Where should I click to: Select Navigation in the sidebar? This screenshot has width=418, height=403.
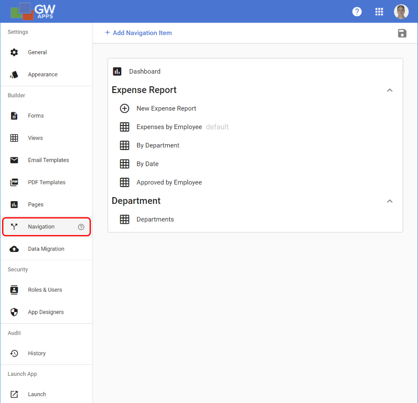click(47, 227)
